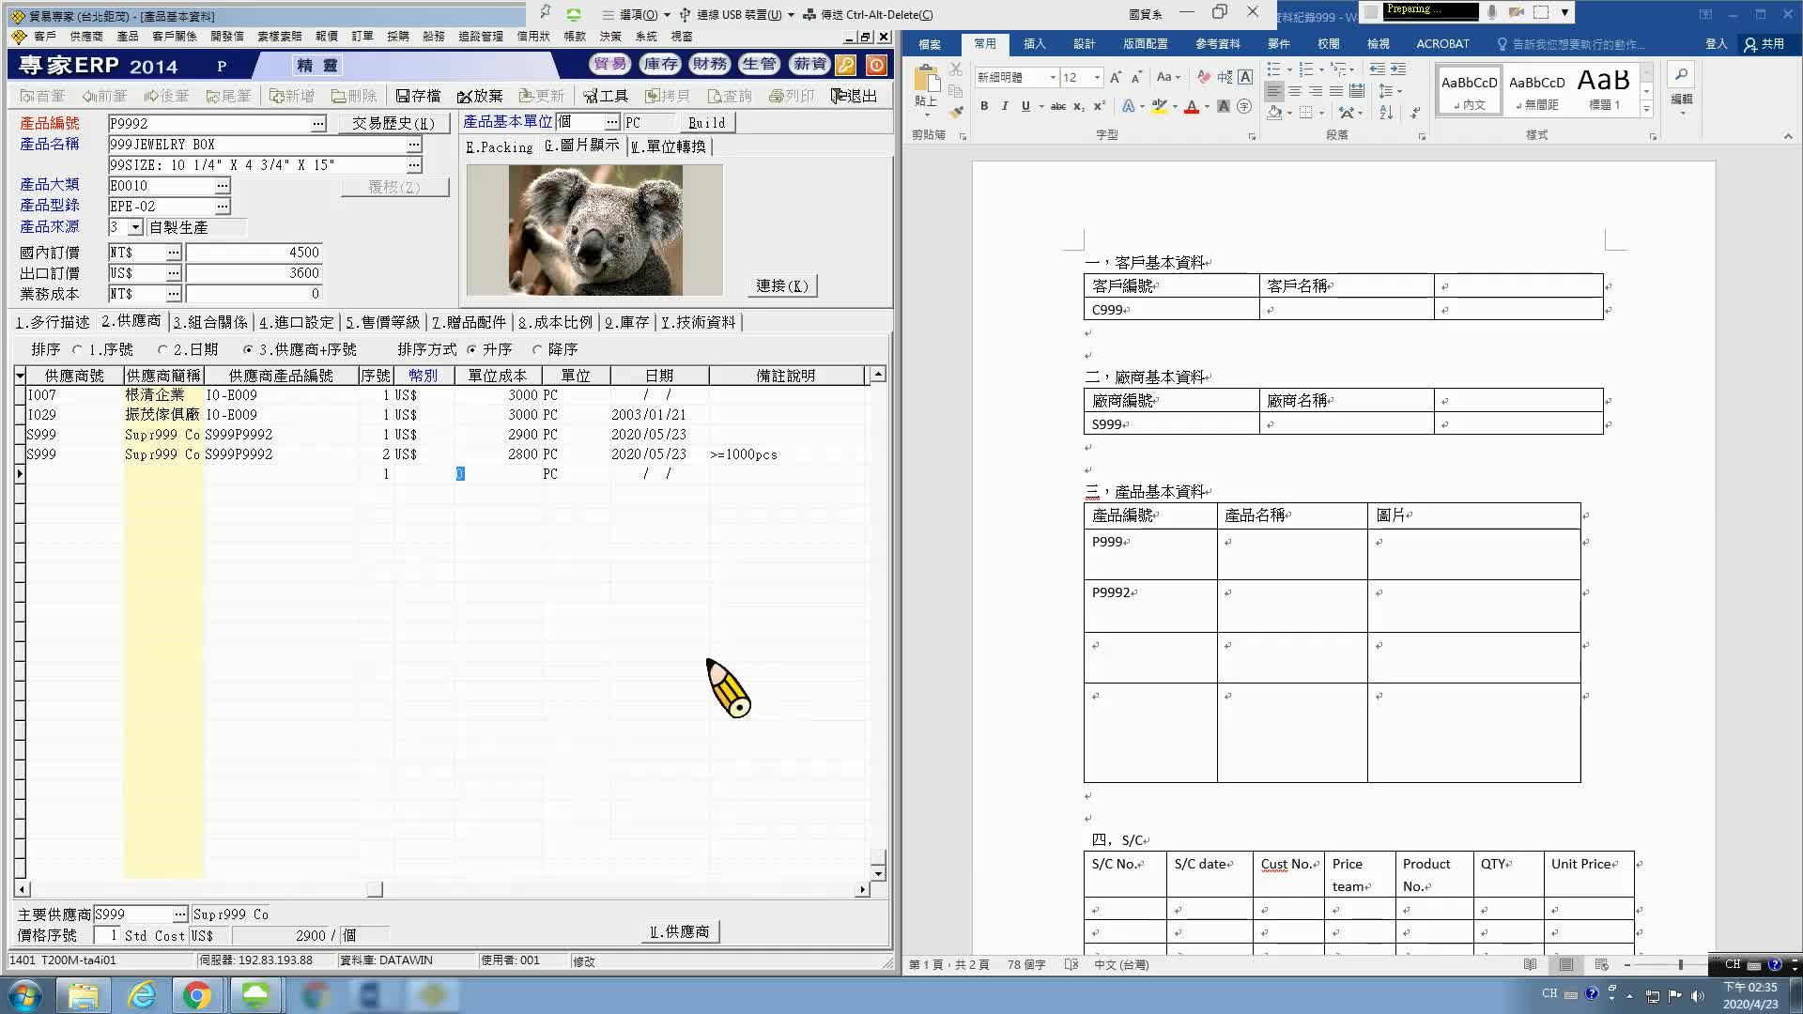The image size is (1803, 1014).
Task: Adjust the Word zoom slider
Action: click(x=1680, y=964)
